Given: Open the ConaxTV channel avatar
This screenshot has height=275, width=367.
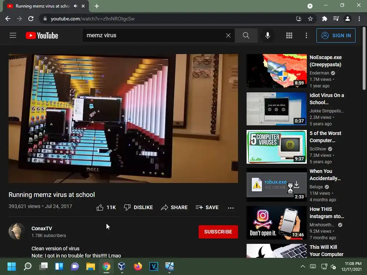Looking at the screenshot, I should 16,231.
